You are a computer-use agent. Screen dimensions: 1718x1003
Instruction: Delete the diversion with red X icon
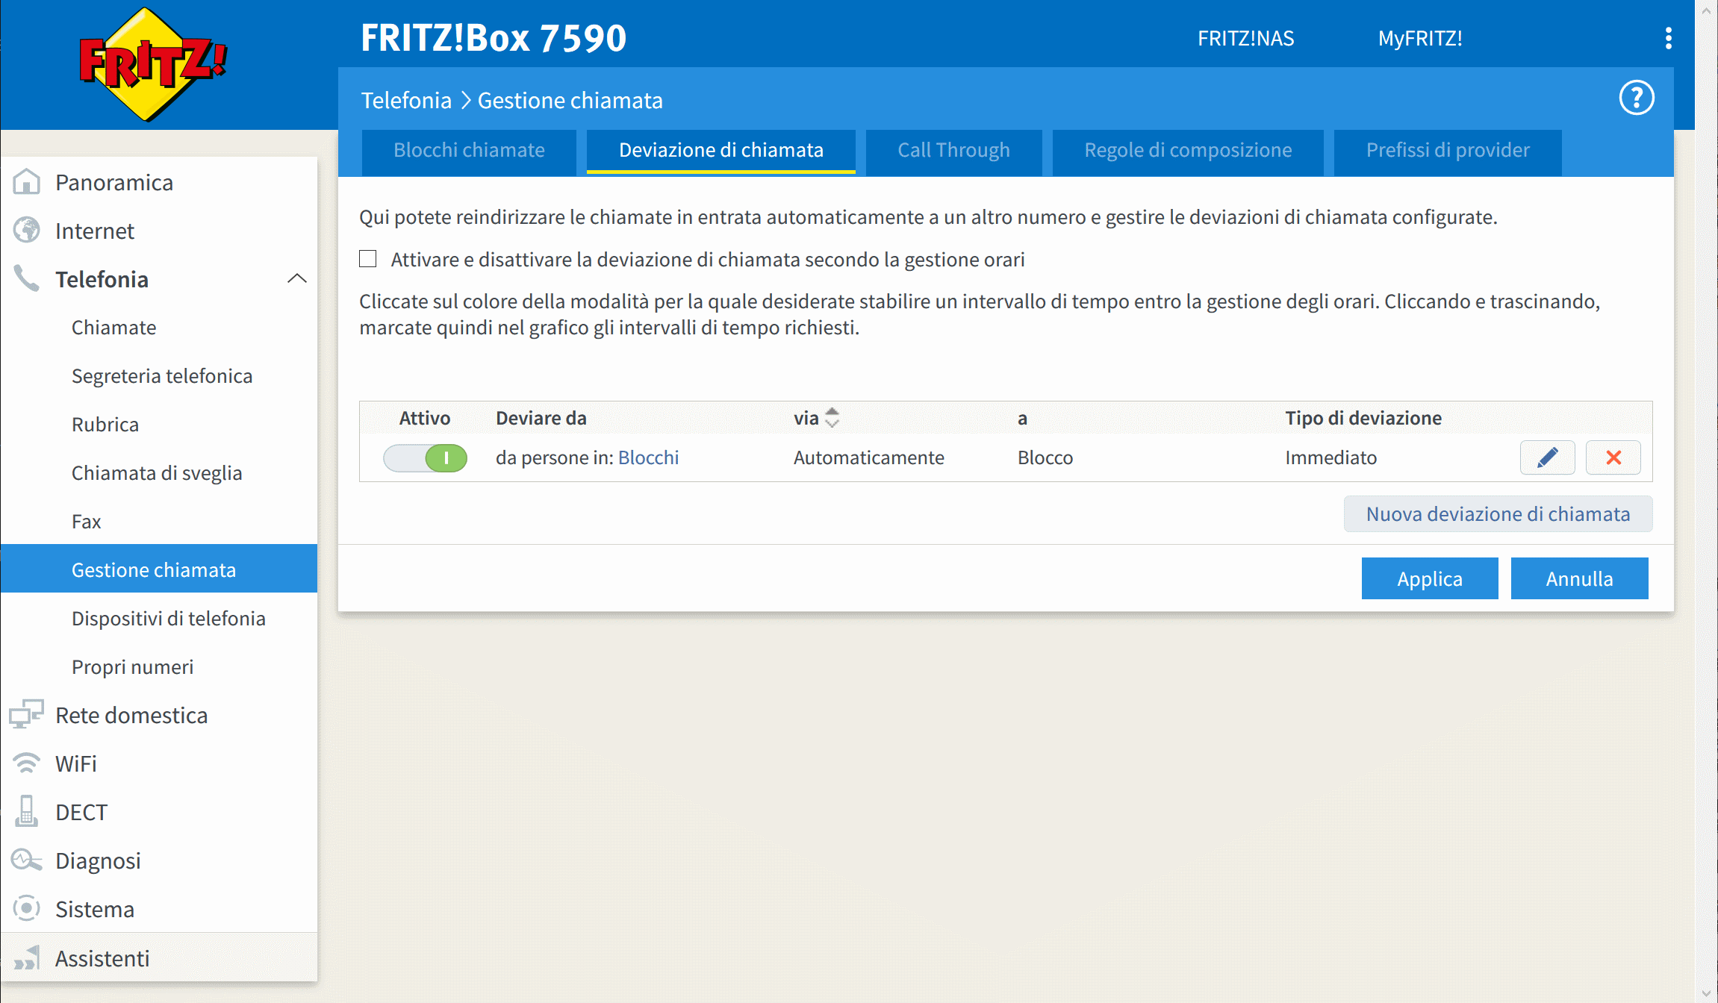1613,457
